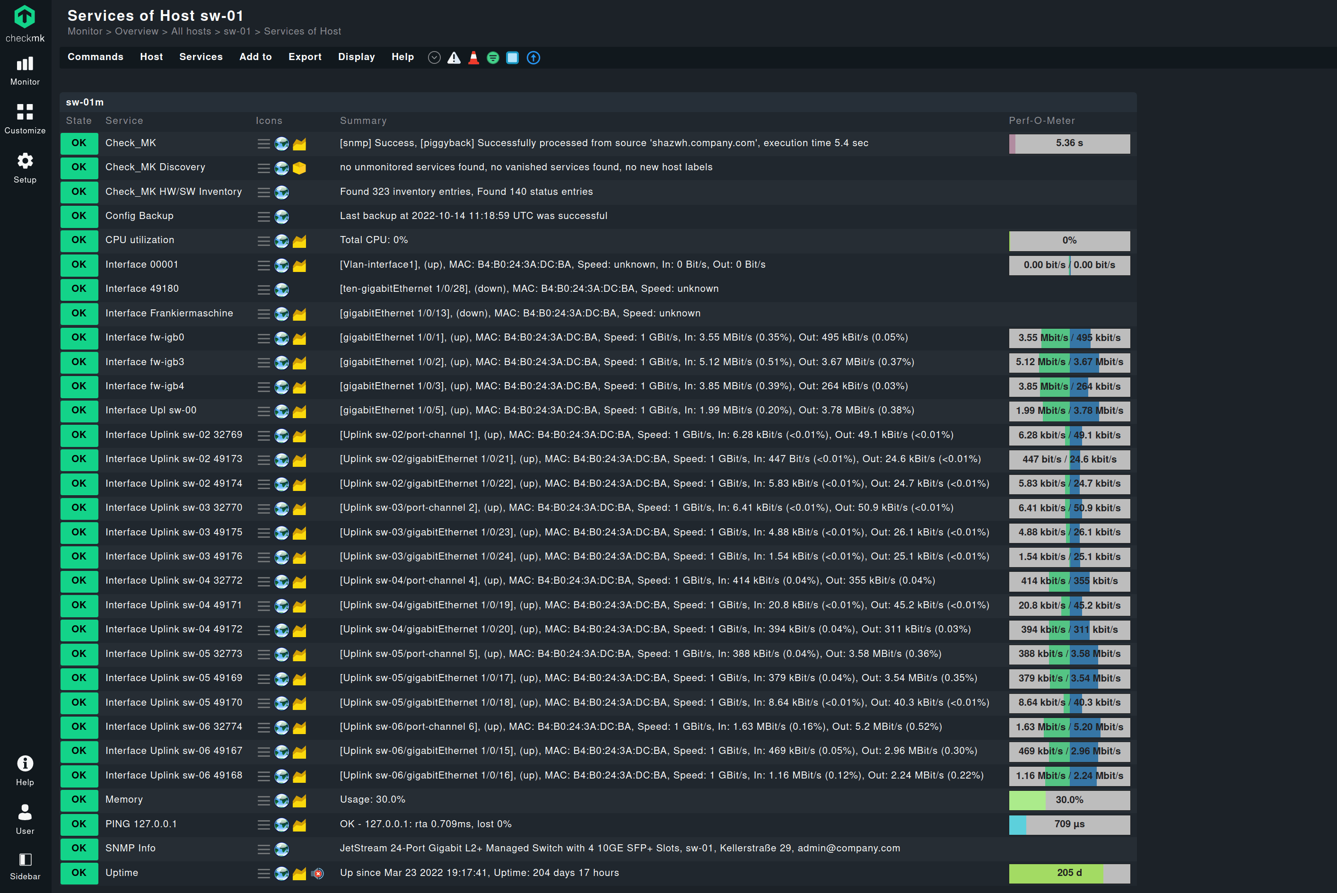Click the Help menu button
Viewport: 1337px width, 893px height.
[x=402, y=57]
